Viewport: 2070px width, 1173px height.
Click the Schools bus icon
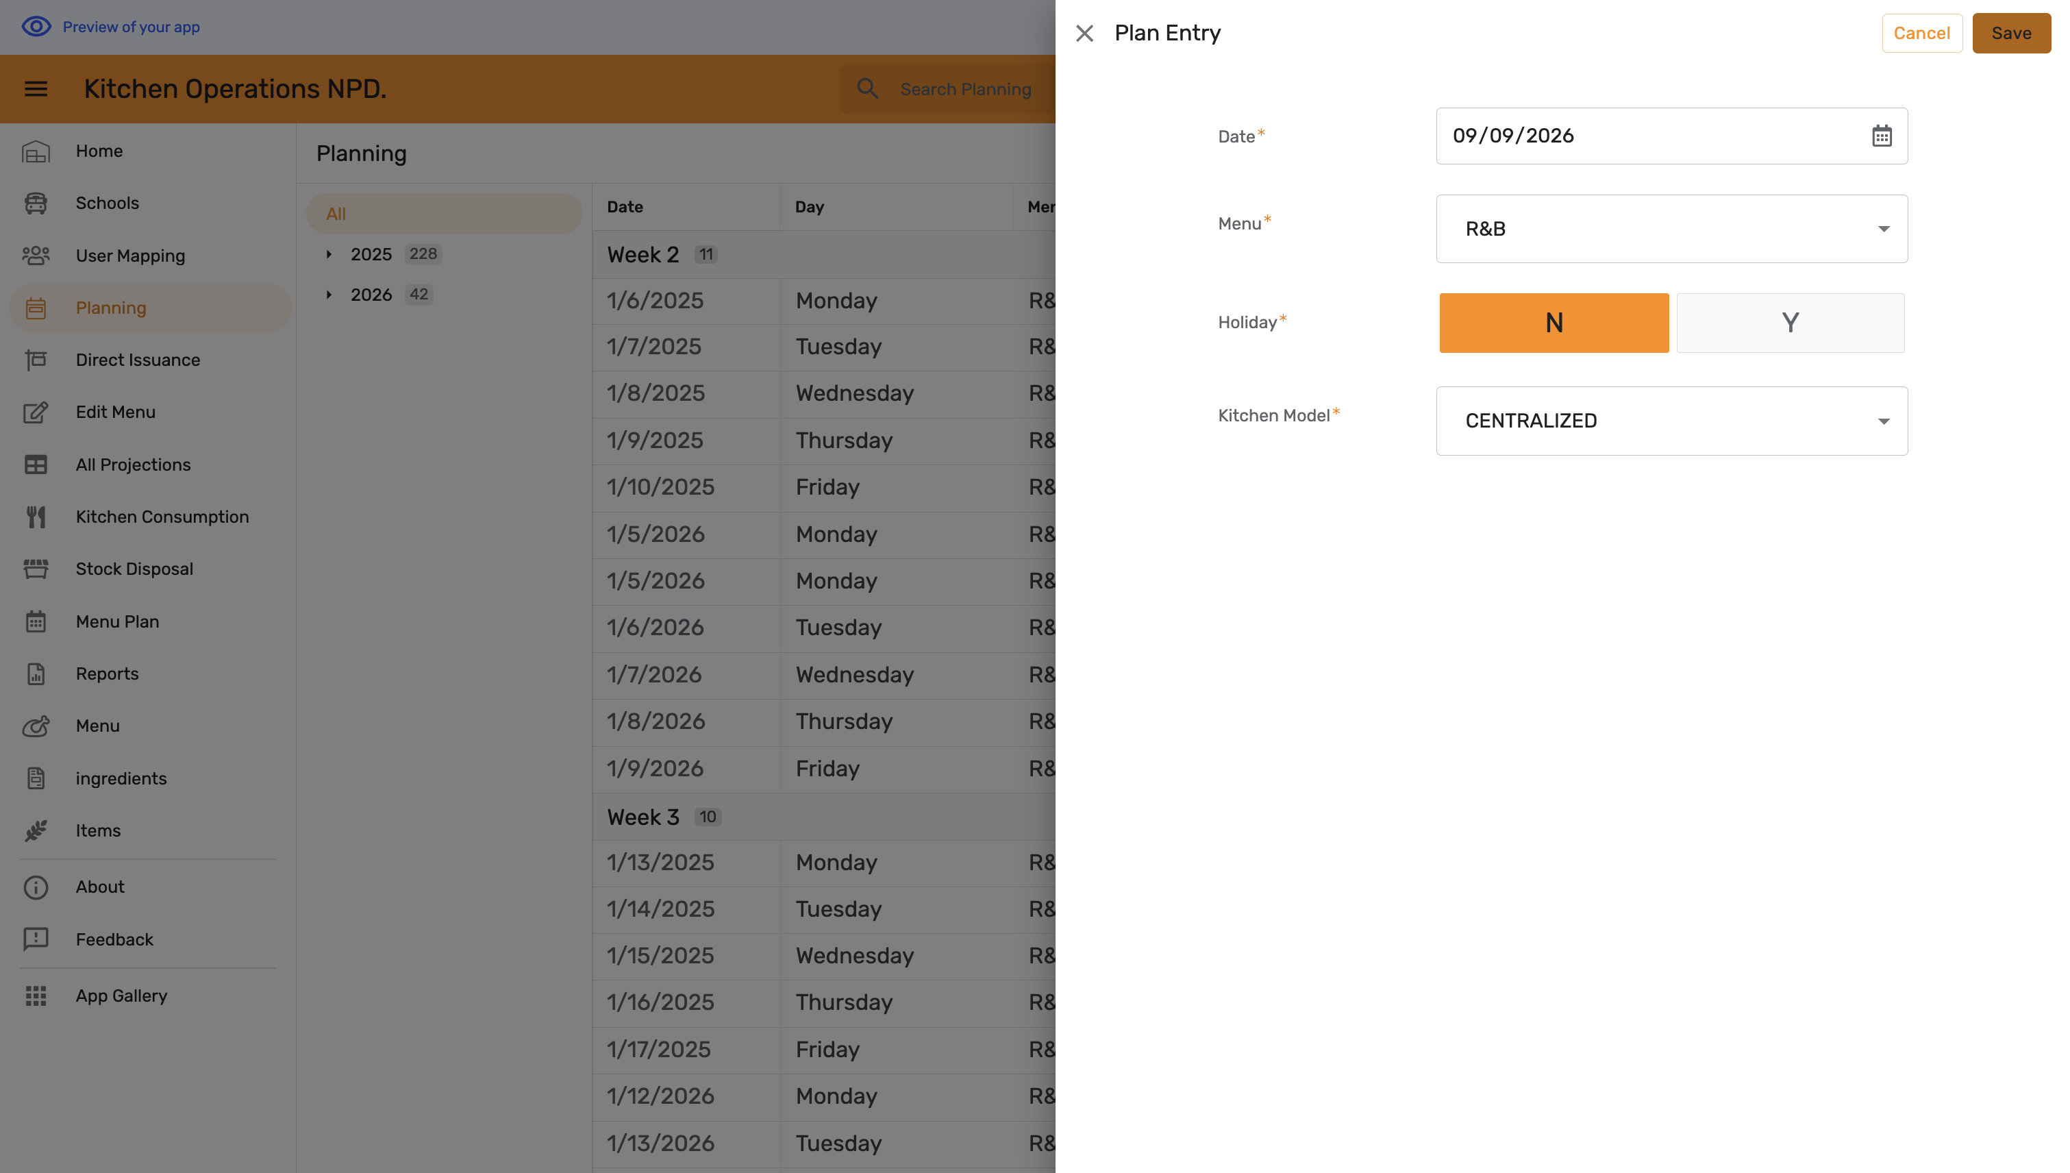coord(36,203)
